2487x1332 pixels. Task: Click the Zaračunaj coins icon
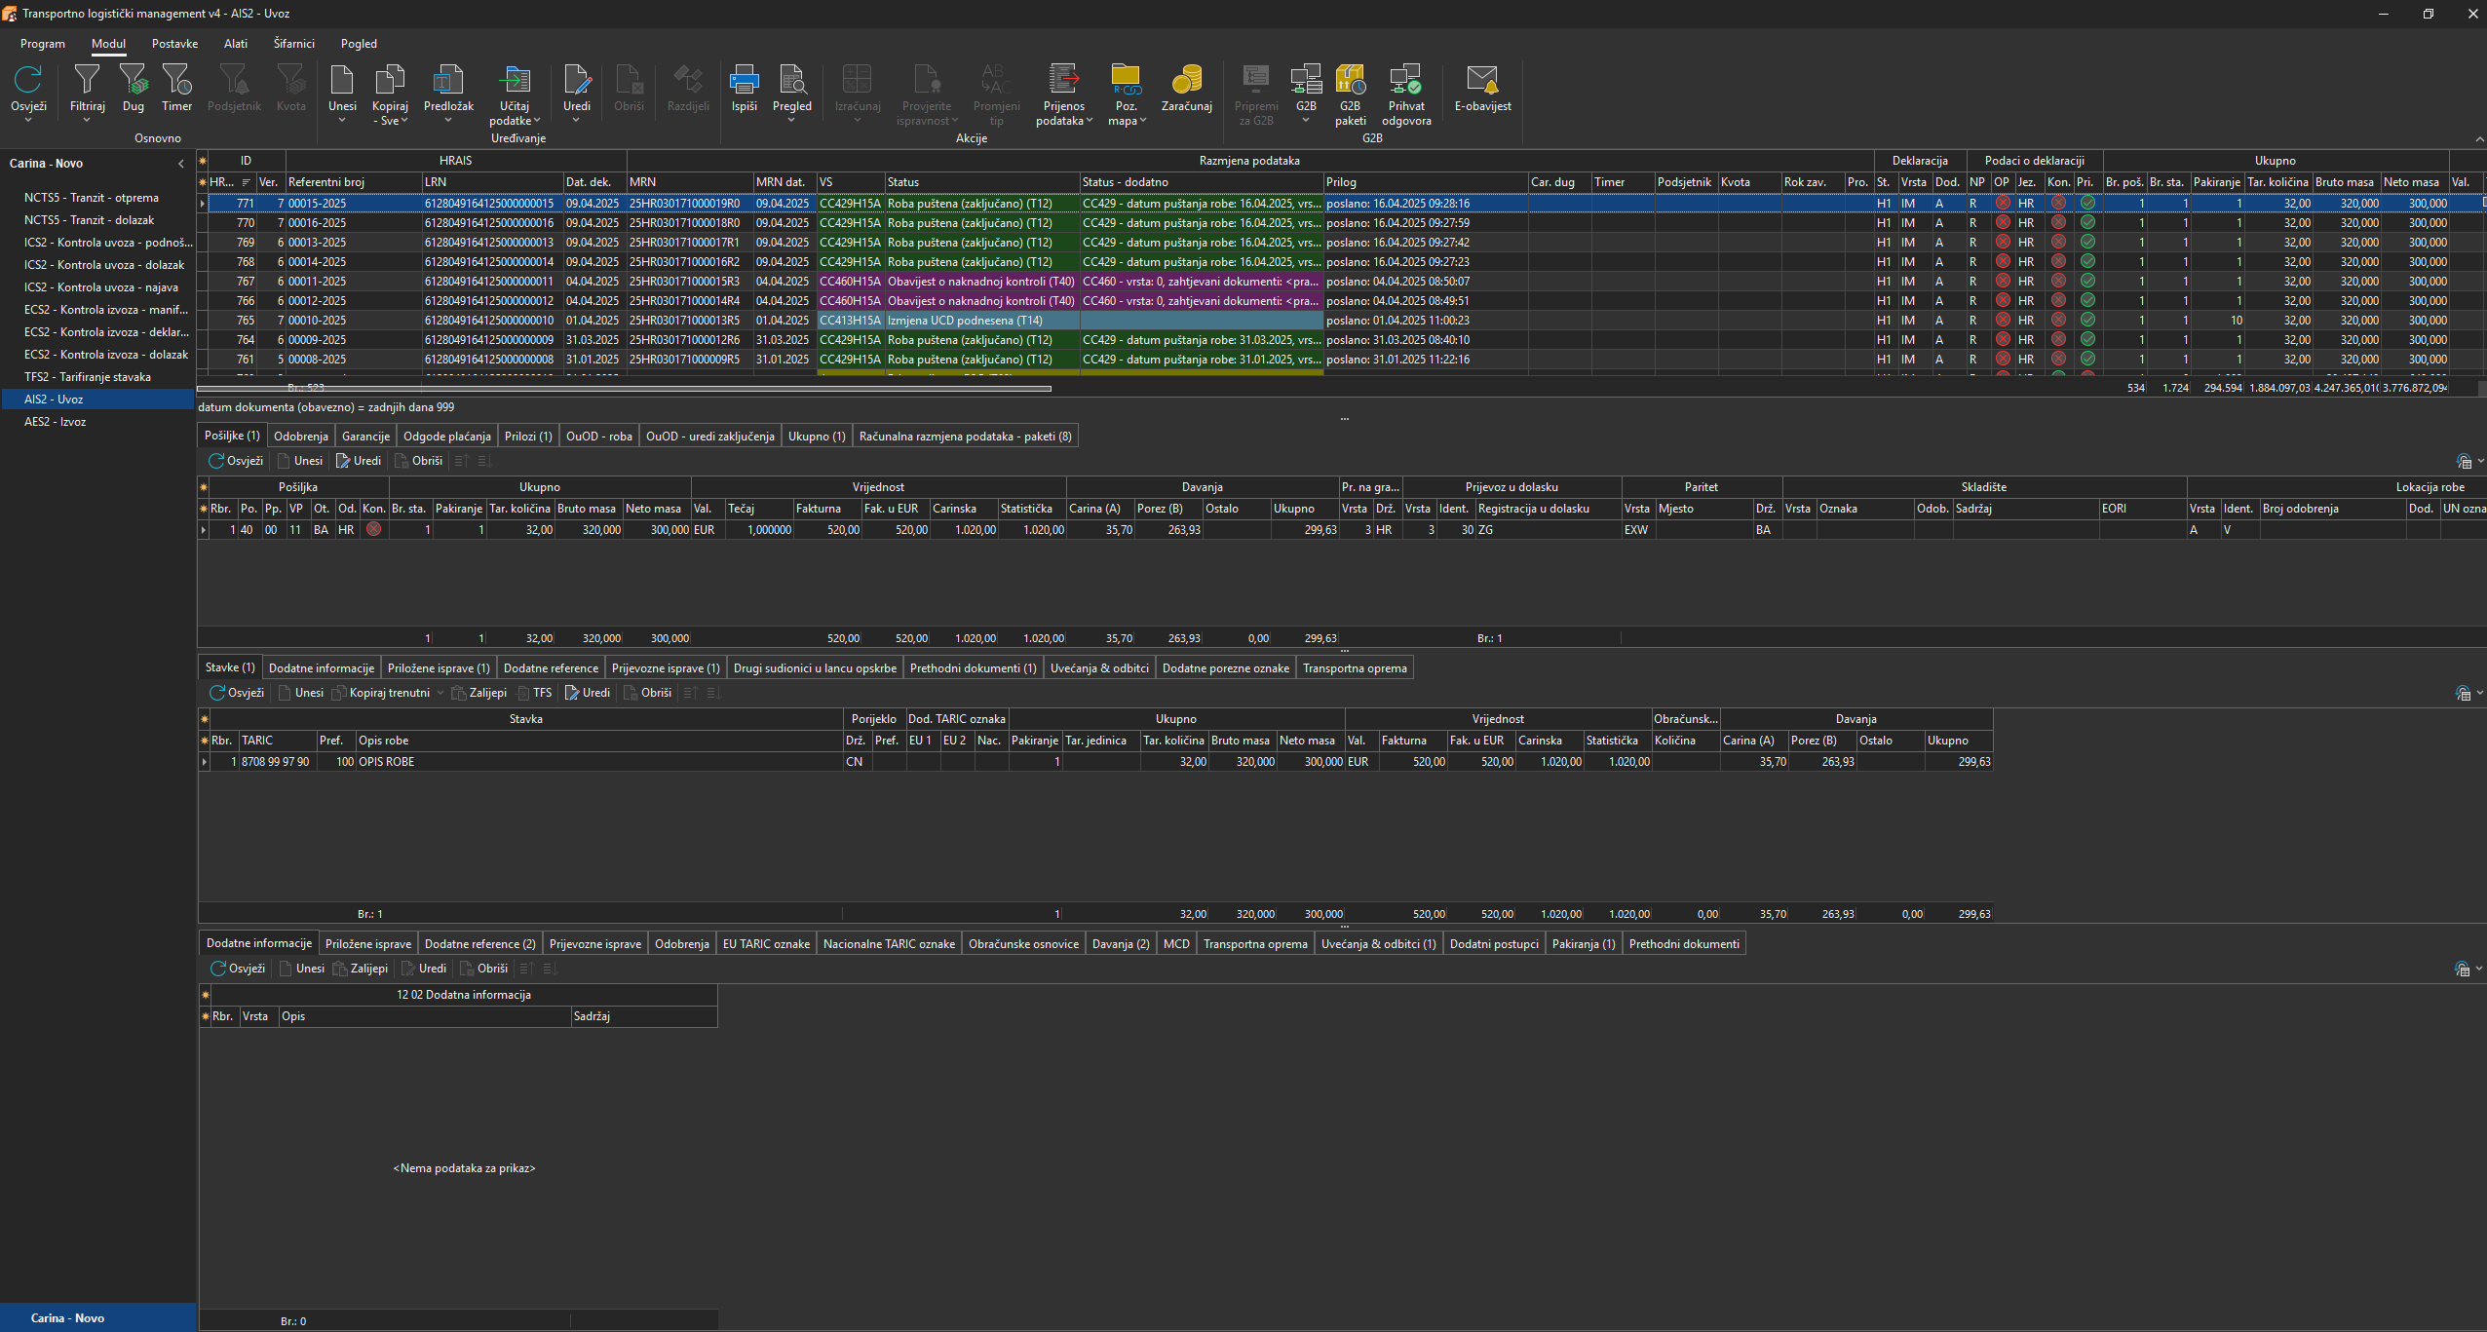pos(1186,80)
